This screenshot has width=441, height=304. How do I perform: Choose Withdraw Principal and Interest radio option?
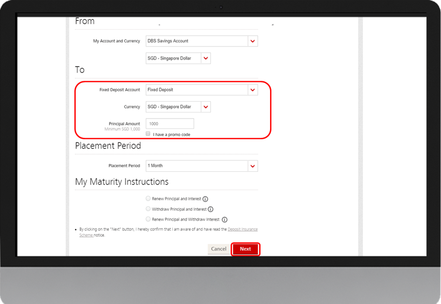[x=148, y=209]
